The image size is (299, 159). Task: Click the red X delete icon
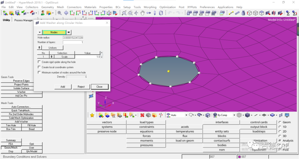(x=142, y=115)
